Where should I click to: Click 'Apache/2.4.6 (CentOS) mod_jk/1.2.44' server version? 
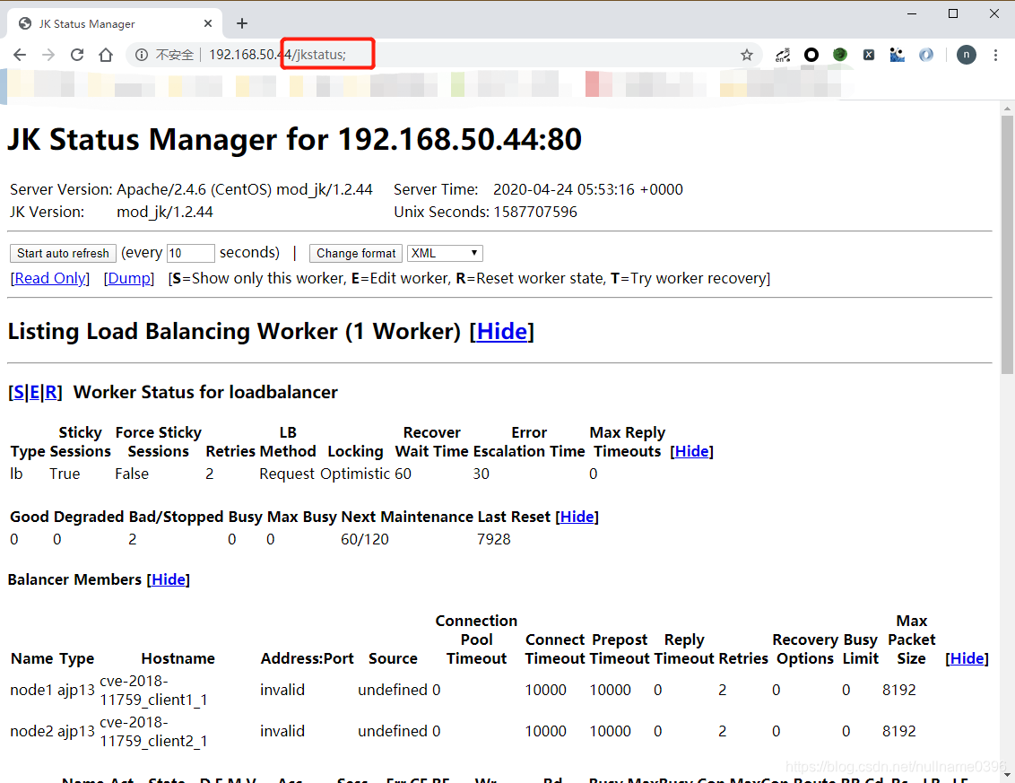[x=245, y=190]
